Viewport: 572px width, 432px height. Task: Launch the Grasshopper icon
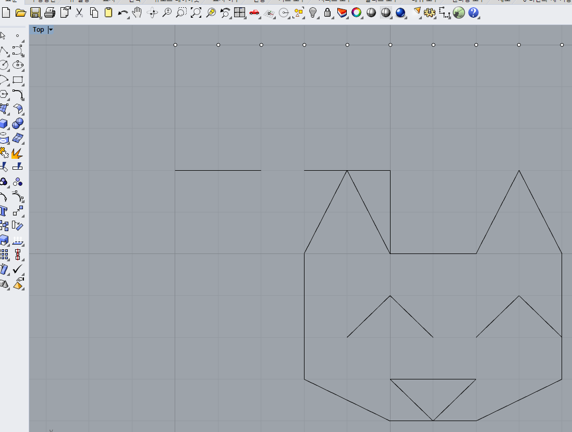tap(458, 12)
